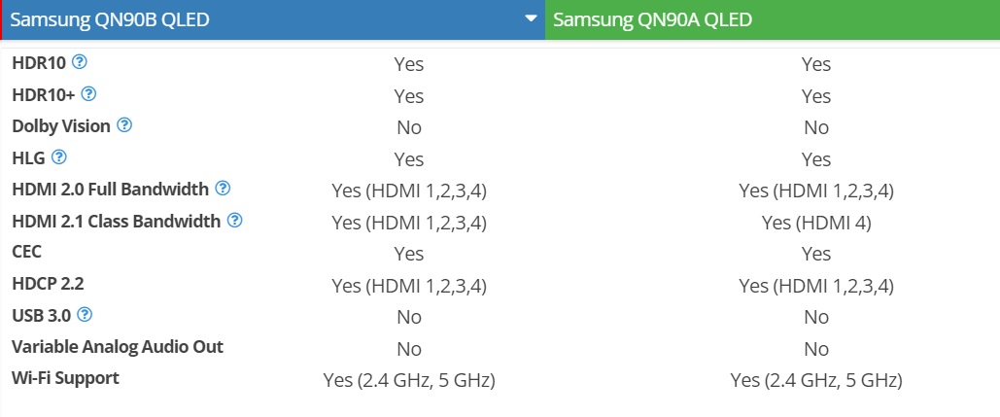Click QN90B's Wi-Fi Support value
Screen dimensions: 1000x417
[409, 381]
